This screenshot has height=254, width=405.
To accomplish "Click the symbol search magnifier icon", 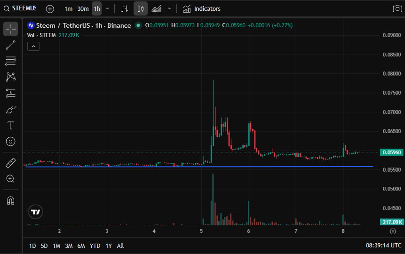I will point(7,9).
